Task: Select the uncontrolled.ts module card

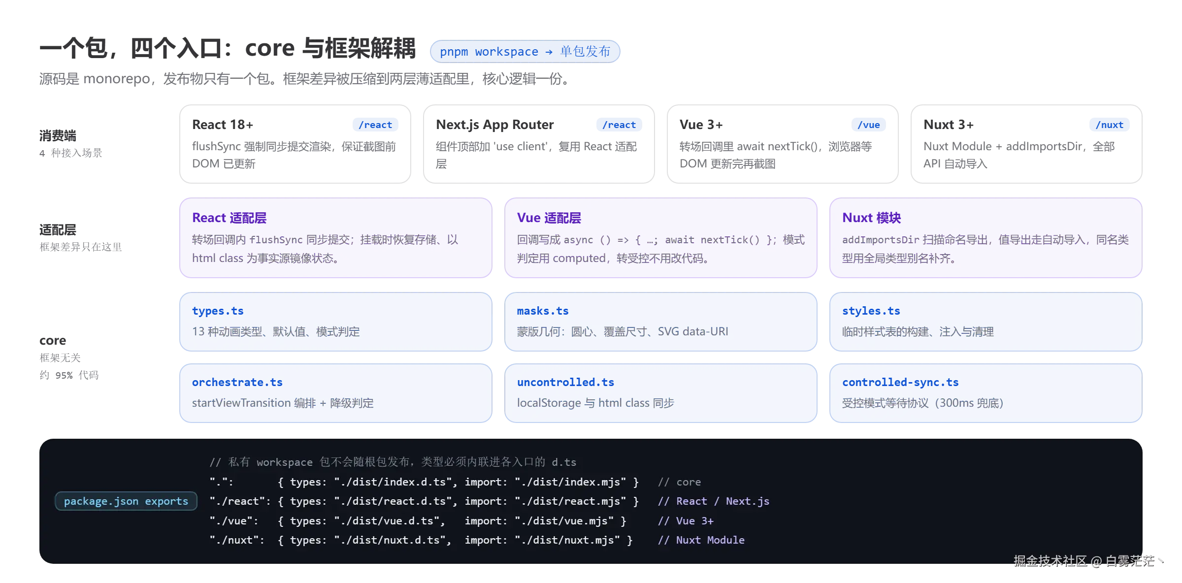Action: [x=661, y=393]
